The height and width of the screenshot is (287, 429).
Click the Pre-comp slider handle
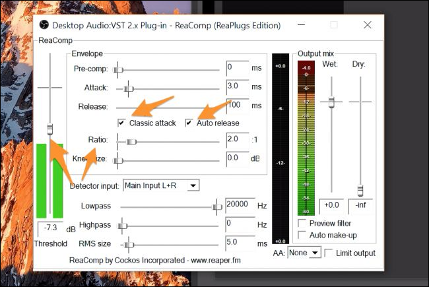point(118,70)
